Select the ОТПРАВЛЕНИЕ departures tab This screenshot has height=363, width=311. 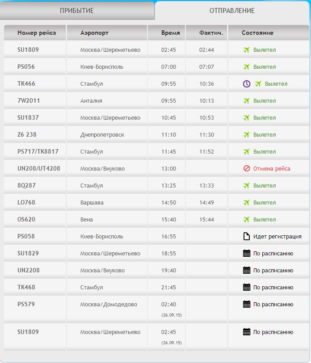tap(232, 11)
